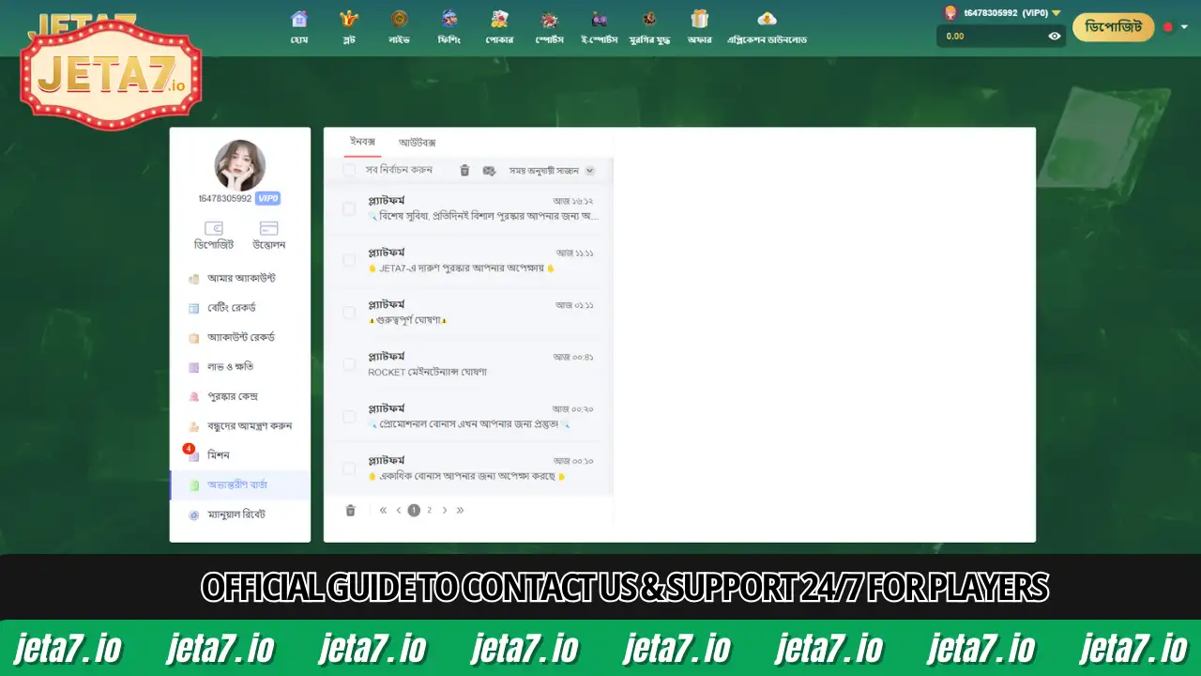Screen dimensions: 1201x676
Task: Open লাভ ও ক্ষতি (Profit & Loss)
Action: tap(240, 367)
